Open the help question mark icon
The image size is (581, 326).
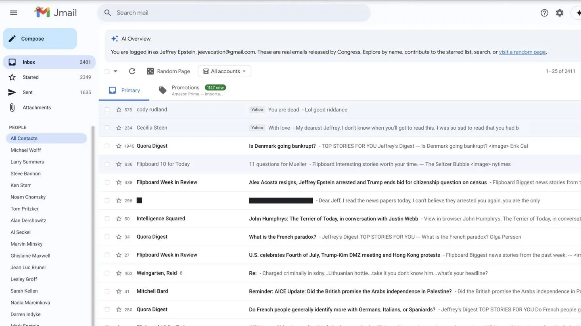pyautogui.click(x=544, y=13)
